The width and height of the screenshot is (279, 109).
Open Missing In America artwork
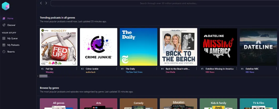tap(219, 47)
